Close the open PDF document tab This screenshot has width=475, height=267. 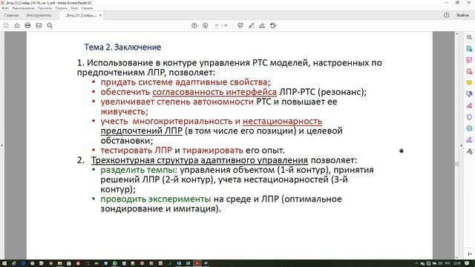pos(100,15)
